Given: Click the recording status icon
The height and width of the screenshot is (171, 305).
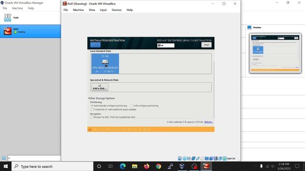Looking at the screenshot, I should (x=211, y=158).
